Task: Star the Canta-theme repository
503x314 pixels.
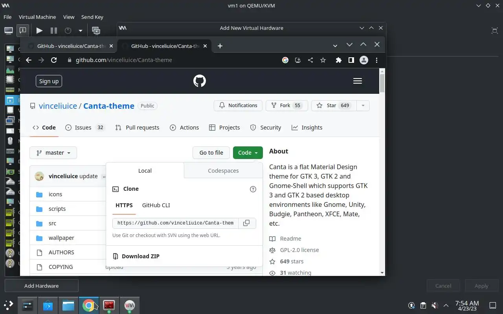Action: [x=334, y=106]
